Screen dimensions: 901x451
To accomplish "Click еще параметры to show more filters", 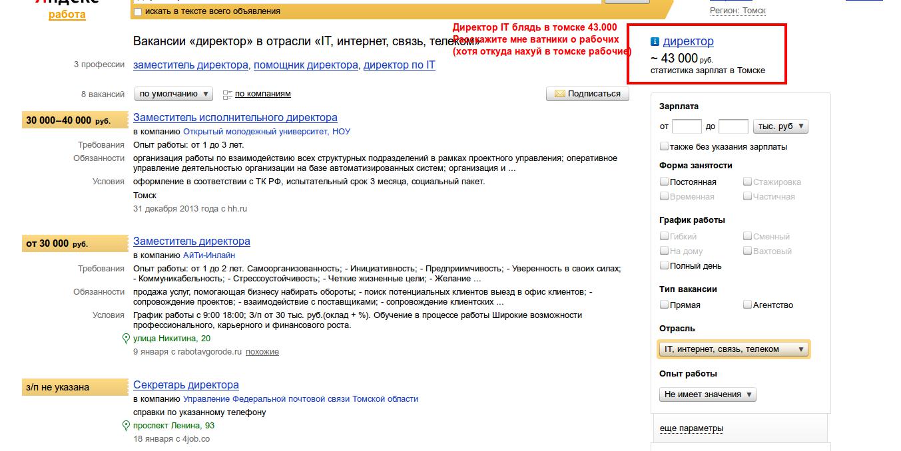I will point(691,428).
